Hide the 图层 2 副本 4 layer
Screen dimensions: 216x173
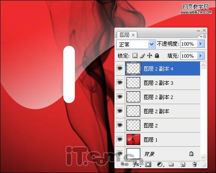pyautogui.click(x=120, y=68)
